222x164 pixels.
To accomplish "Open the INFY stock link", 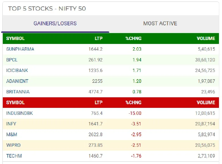I will 11,124.
